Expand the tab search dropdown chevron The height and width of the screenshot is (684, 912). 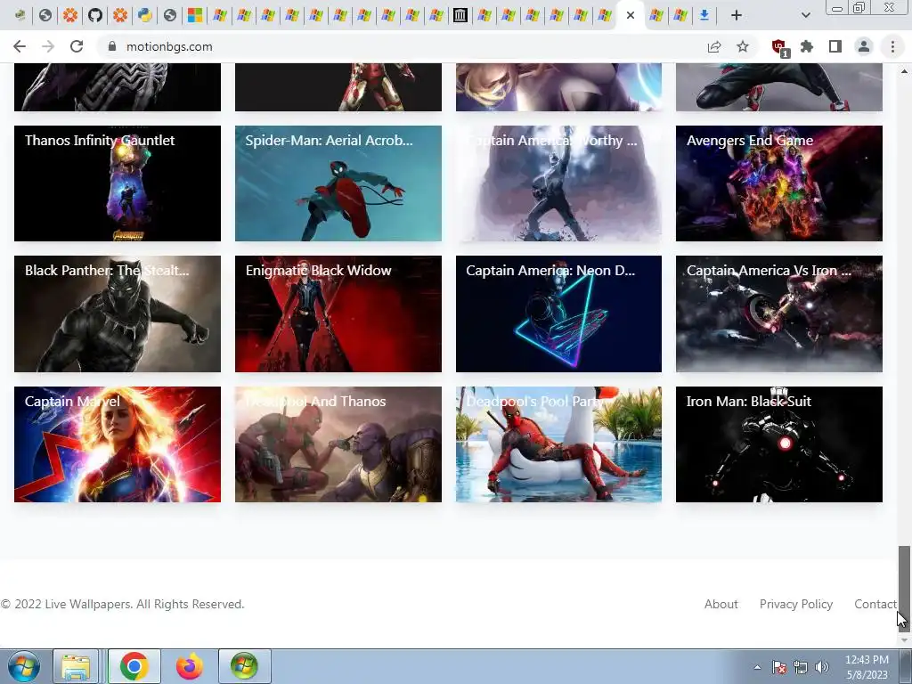[x=805, y=16]
